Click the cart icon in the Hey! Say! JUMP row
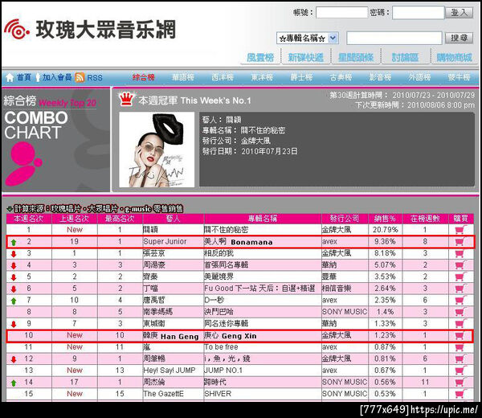 tap(460, 371)
